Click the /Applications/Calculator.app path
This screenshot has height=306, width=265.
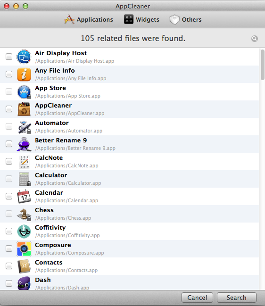(x=68, y=183)
